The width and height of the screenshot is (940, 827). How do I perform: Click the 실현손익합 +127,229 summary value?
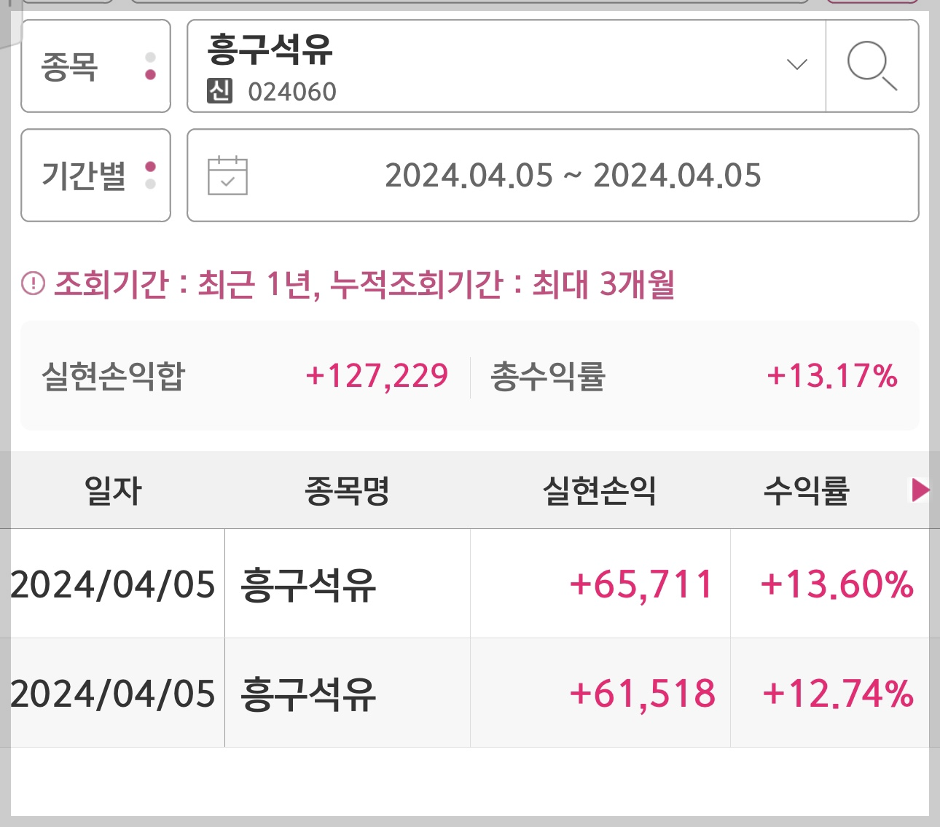(377, 376)
